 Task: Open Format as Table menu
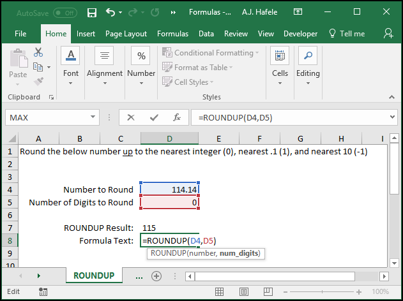point(197,67)
